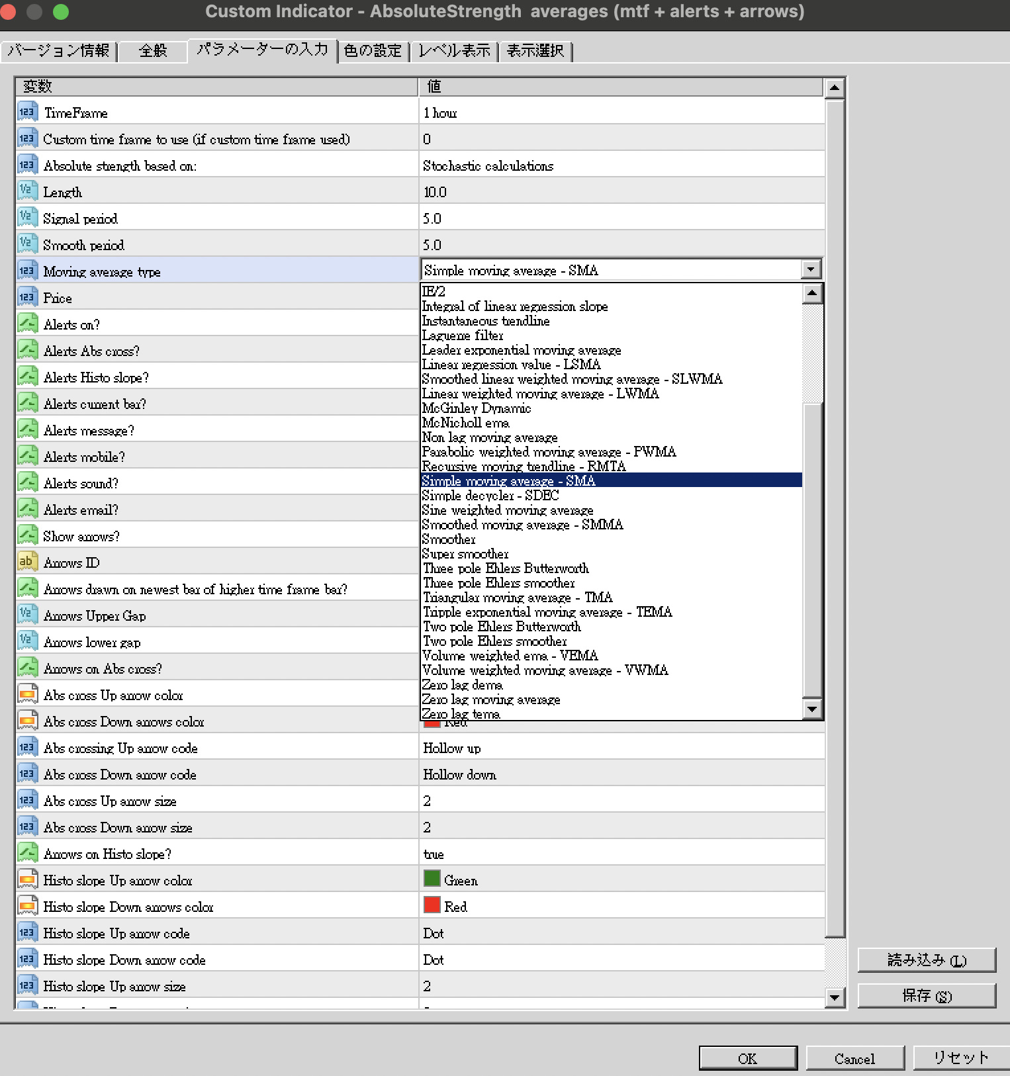Select the Hollow down value cell

(621, 774)
